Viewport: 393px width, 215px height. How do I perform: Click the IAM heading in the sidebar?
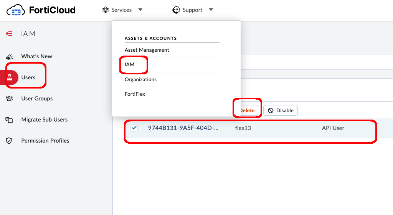pyautogui.click(x=28, y=34)
